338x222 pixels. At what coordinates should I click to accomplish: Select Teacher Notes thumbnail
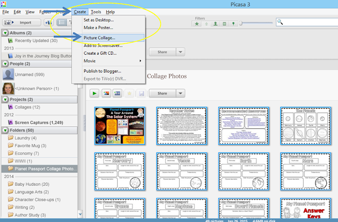(182, 126)
